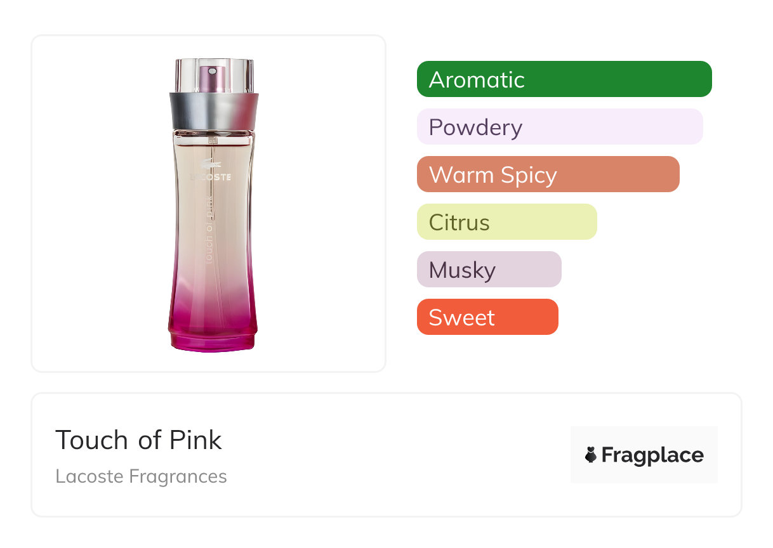The width and height of the screenshot is (773, 548).
Task: Select the Powdery accord bar
Action: (559, 127)
